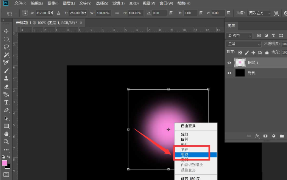This screenshot has width=287, height=180.
Task: Open the 图像(I) menu
Action: click(53, 3)
